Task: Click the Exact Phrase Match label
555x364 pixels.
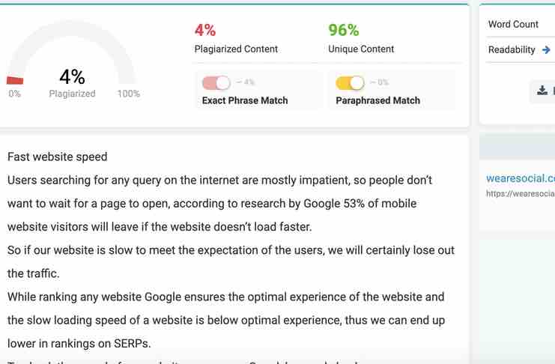Action: 245,100
